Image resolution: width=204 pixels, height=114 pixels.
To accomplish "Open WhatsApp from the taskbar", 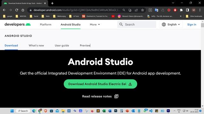I will tap(145, 111).
